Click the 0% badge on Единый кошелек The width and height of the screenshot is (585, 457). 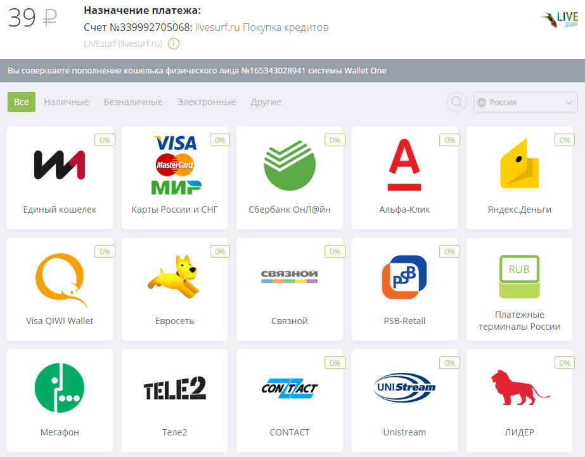(x=105, y=140)
